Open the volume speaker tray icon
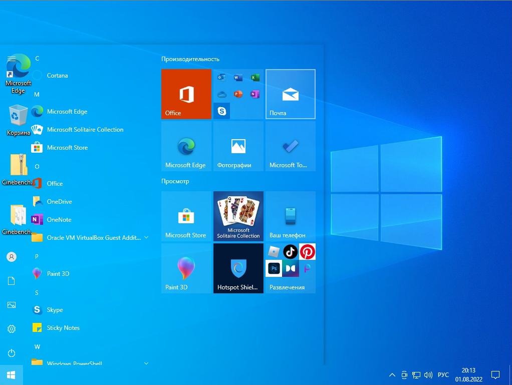Viewport: 512px width, 385px height. click(x=428, y=375)
